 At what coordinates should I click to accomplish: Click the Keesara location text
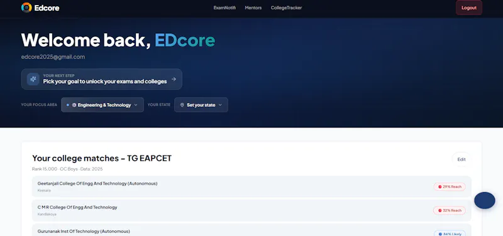coord(44,190)
